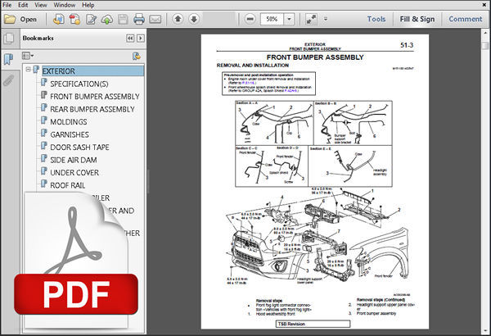
Task: Toggle the Page Thumbnails panel
Action: click(8, 39)
